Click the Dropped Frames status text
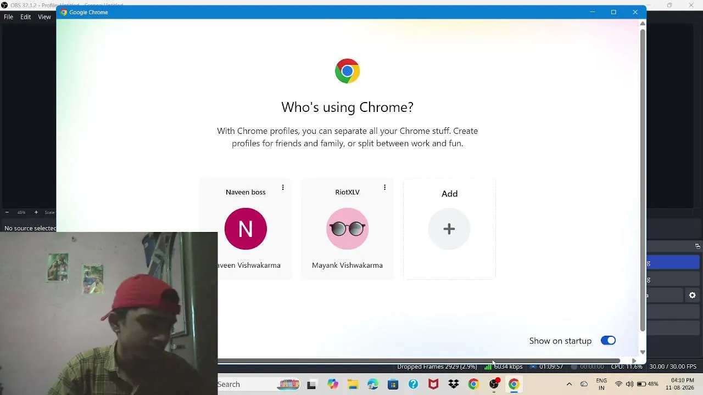Image resolution: width=703 pixels, height=395 pixels. click(437, 366)
